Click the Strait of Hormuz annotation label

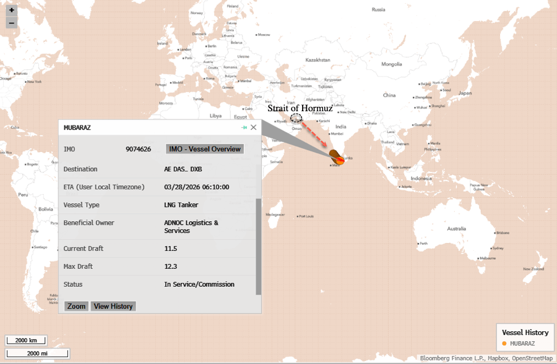point(301,108)
